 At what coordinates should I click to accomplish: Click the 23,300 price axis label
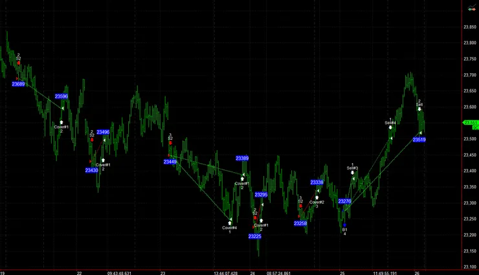tap(470, 203)
